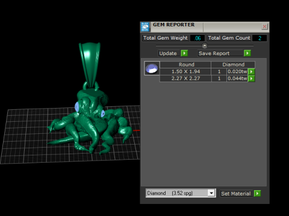The height and width of the screenshot is (216, 289).
Task: Click the Gem Reporter logo icon
Action: (145, 27)
